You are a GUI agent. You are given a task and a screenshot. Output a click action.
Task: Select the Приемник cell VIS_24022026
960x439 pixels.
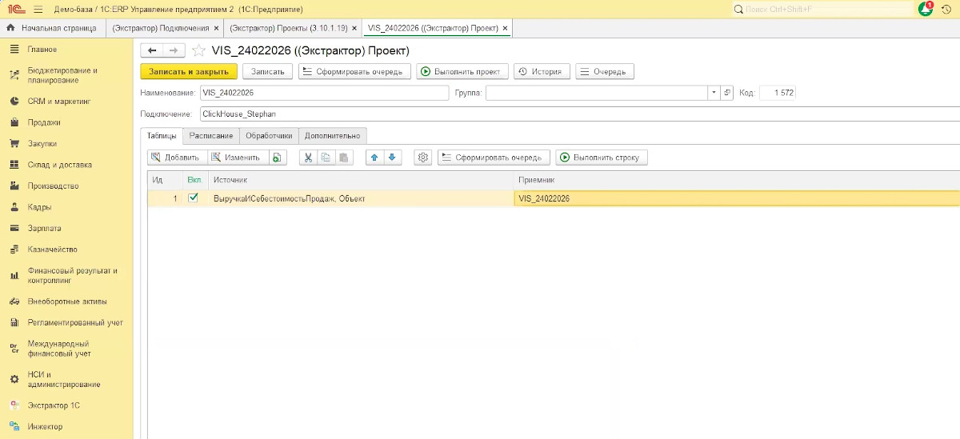point(737,198)
